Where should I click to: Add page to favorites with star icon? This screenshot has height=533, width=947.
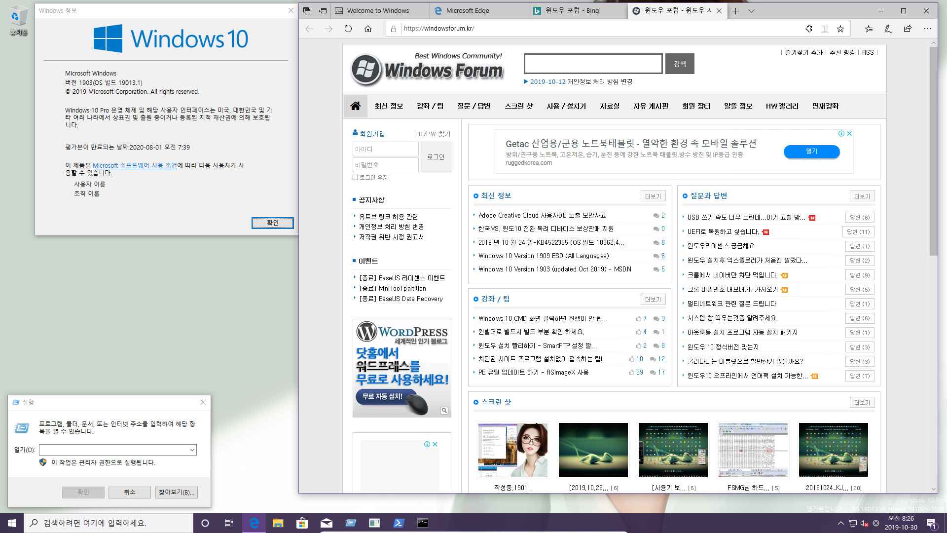(x=840, y=29)
